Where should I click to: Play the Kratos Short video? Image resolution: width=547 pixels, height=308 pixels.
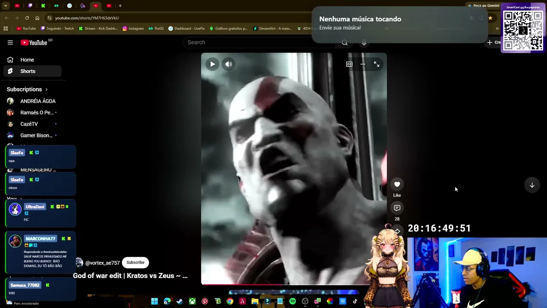tap(212, 64)
